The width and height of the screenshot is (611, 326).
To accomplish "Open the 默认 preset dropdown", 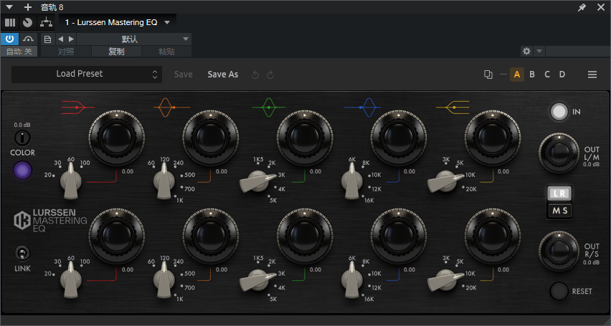I will [133, 39].
